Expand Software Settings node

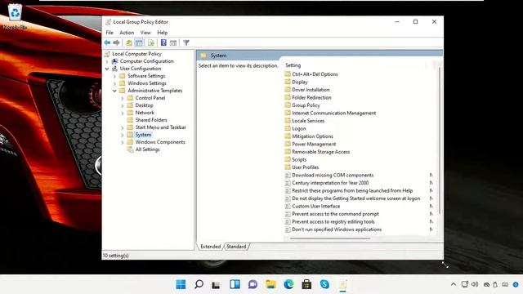pyautogui.click(x=114, y=76)
